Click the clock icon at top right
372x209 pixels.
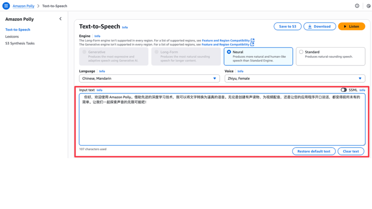368,6
